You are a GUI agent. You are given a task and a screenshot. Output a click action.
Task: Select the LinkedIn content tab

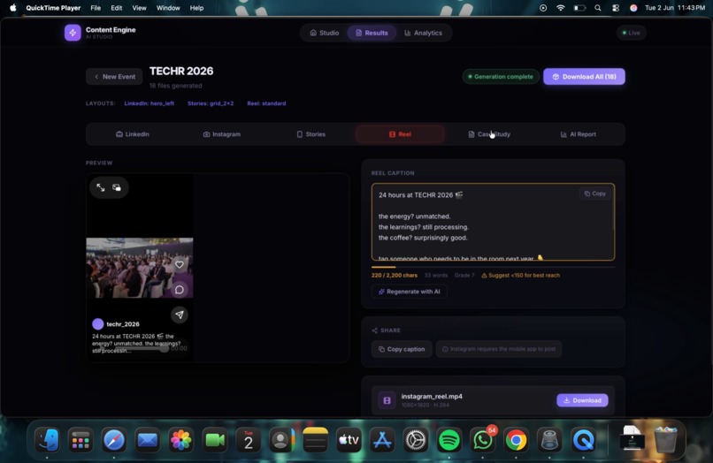[133, 134]
